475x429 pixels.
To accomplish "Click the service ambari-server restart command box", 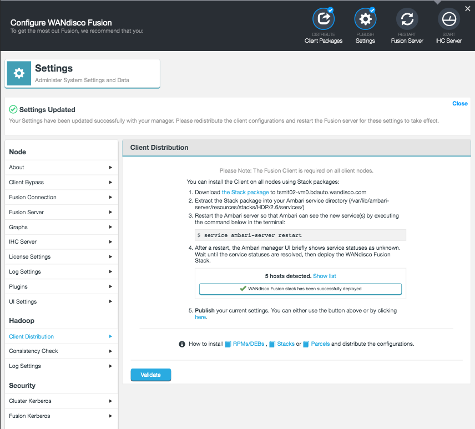I will [300, 235].
